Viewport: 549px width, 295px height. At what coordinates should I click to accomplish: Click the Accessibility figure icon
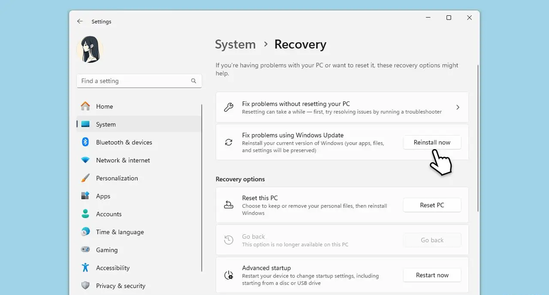click(x=85, y=268)
